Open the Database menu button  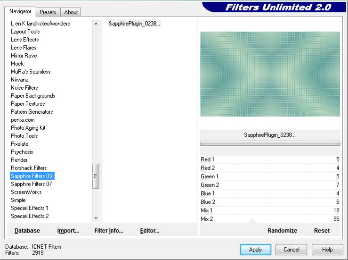(27, 231)
